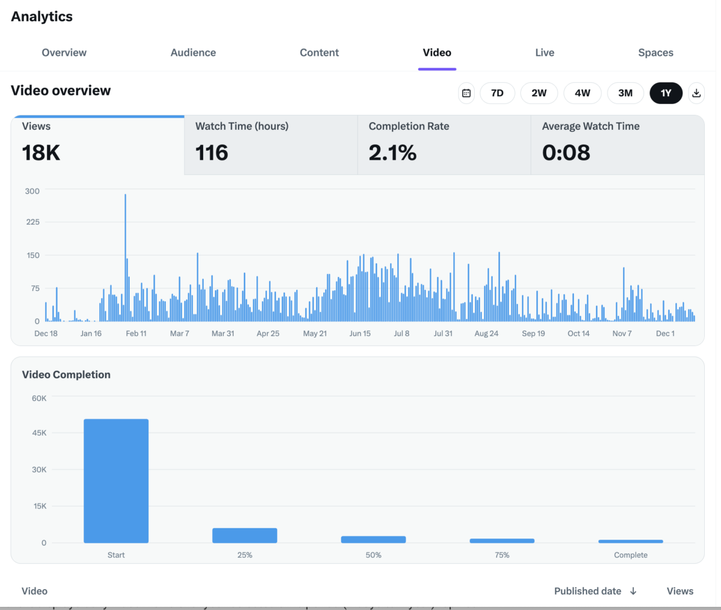Select the 3M time range

click(x=625, y=93)
